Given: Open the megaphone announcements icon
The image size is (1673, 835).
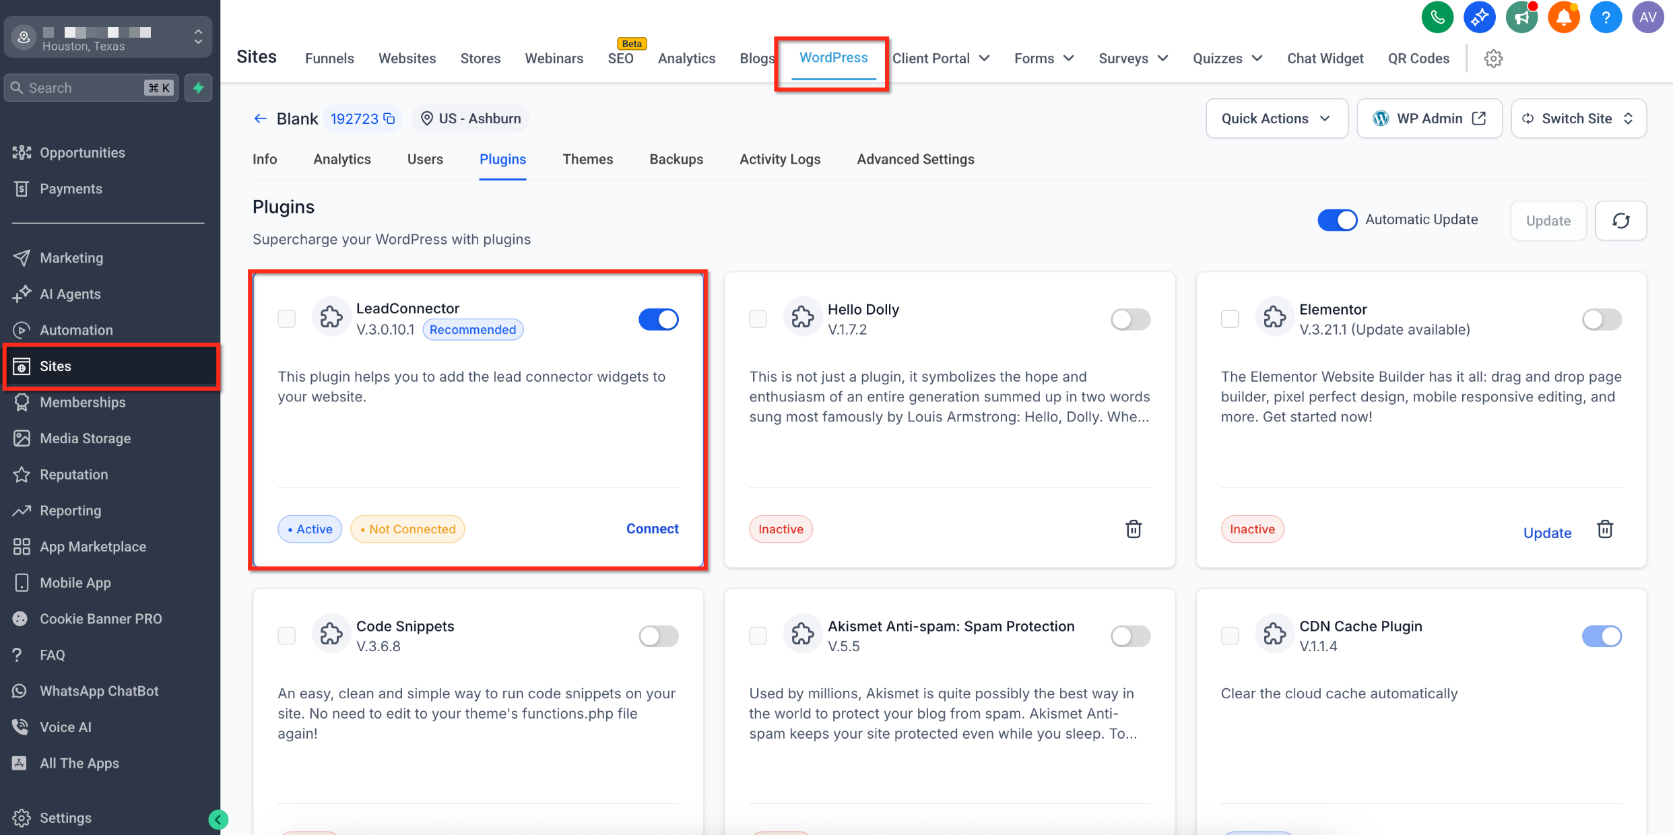Looking at the screenshot, I should coord(1521,18).
